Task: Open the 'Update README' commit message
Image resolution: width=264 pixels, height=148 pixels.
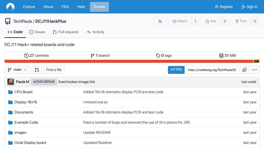Action: click(97, 133)
